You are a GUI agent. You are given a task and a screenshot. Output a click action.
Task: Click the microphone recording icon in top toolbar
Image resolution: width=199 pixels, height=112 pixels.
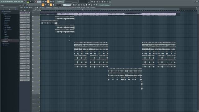97,2
